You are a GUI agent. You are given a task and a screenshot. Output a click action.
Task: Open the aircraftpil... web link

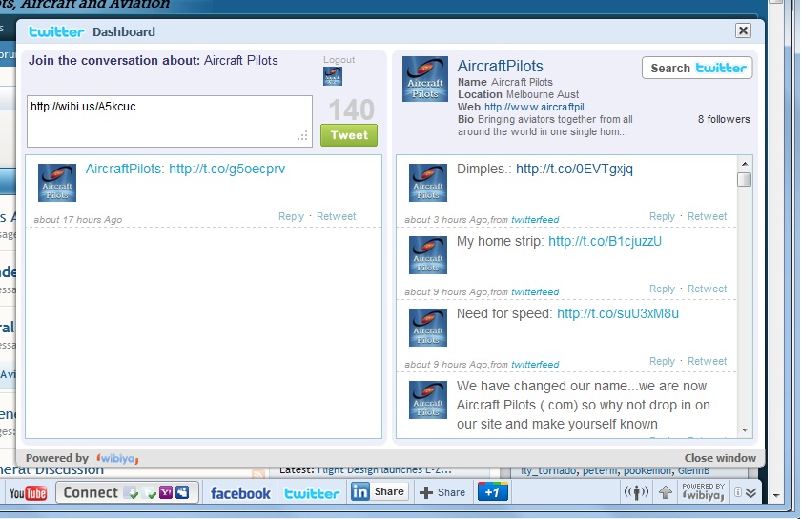point(538,108)
